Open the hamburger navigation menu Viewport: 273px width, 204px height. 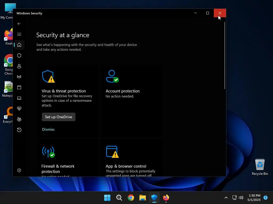click(x=19, y=34)
